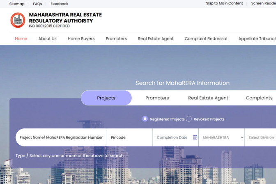Click the Feedback link

point(60,4)
